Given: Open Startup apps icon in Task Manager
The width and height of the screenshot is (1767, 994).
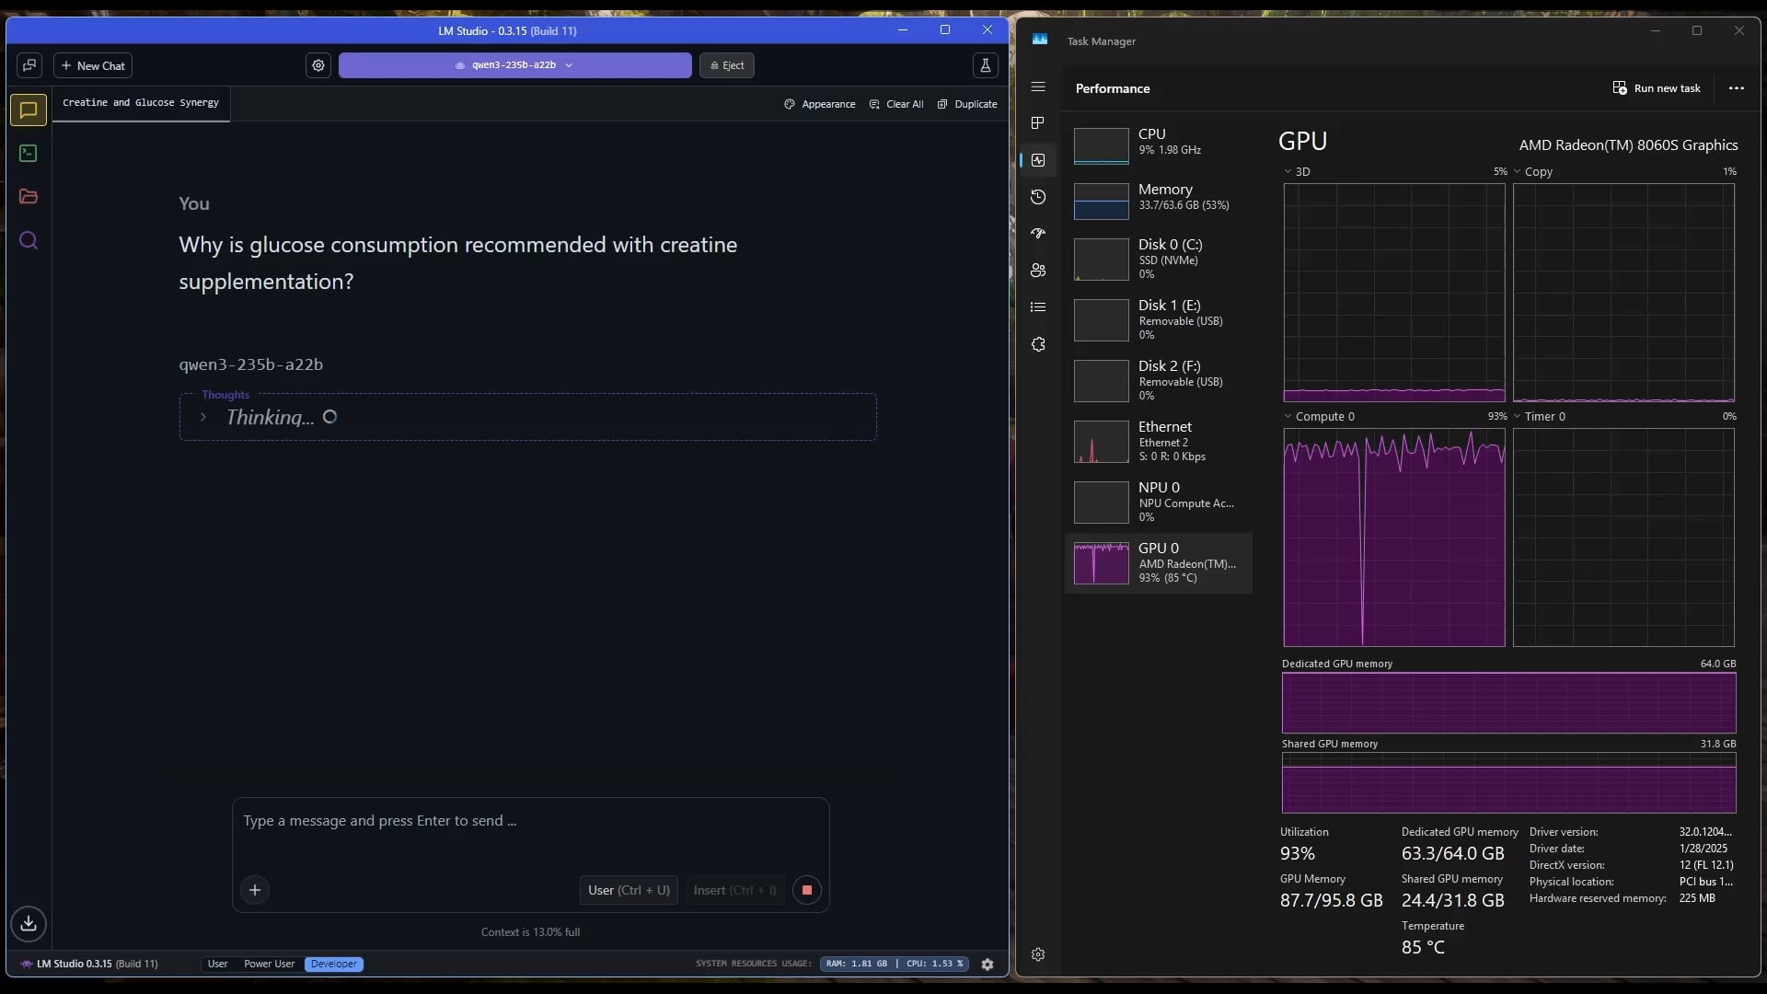Looking at the screenshot, I should tap(1038, 234).
